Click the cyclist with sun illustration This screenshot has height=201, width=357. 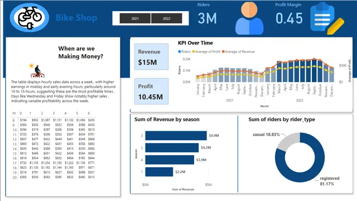coord(37,71)
